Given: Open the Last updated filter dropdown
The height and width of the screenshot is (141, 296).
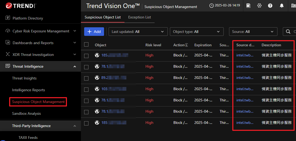Looking at the screenshot, I should point(138,32).
